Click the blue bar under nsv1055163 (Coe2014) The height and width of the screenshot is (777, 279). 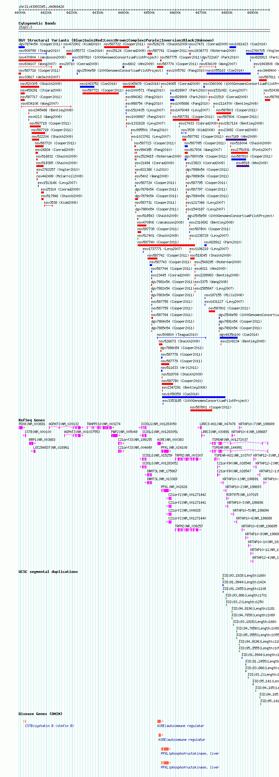pyautogui.click(x=229, y=74)
